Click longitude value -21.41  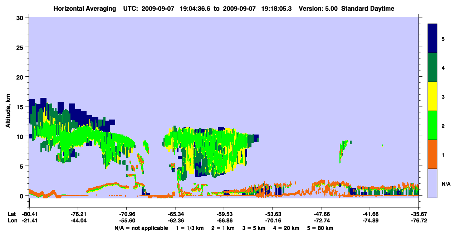point(29,221)
